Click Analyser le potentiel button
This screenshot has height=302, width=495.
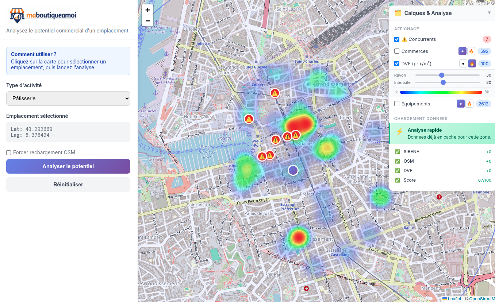(x=68, y=166)
